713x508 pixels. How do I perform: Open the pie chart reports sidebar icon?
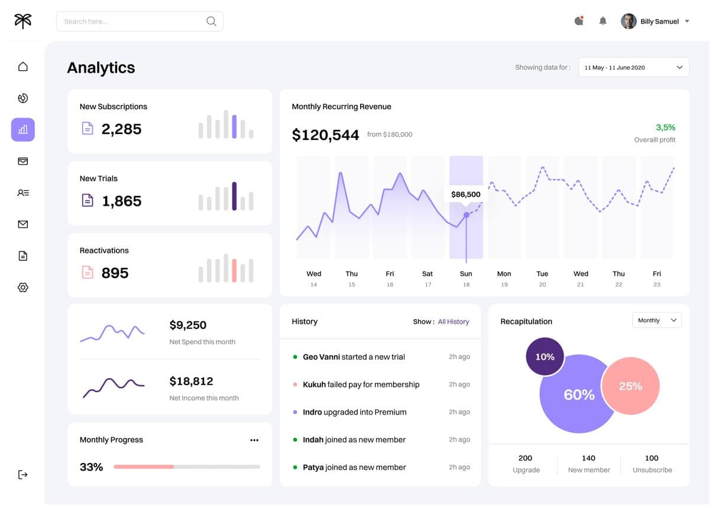(x=23, y=98)
